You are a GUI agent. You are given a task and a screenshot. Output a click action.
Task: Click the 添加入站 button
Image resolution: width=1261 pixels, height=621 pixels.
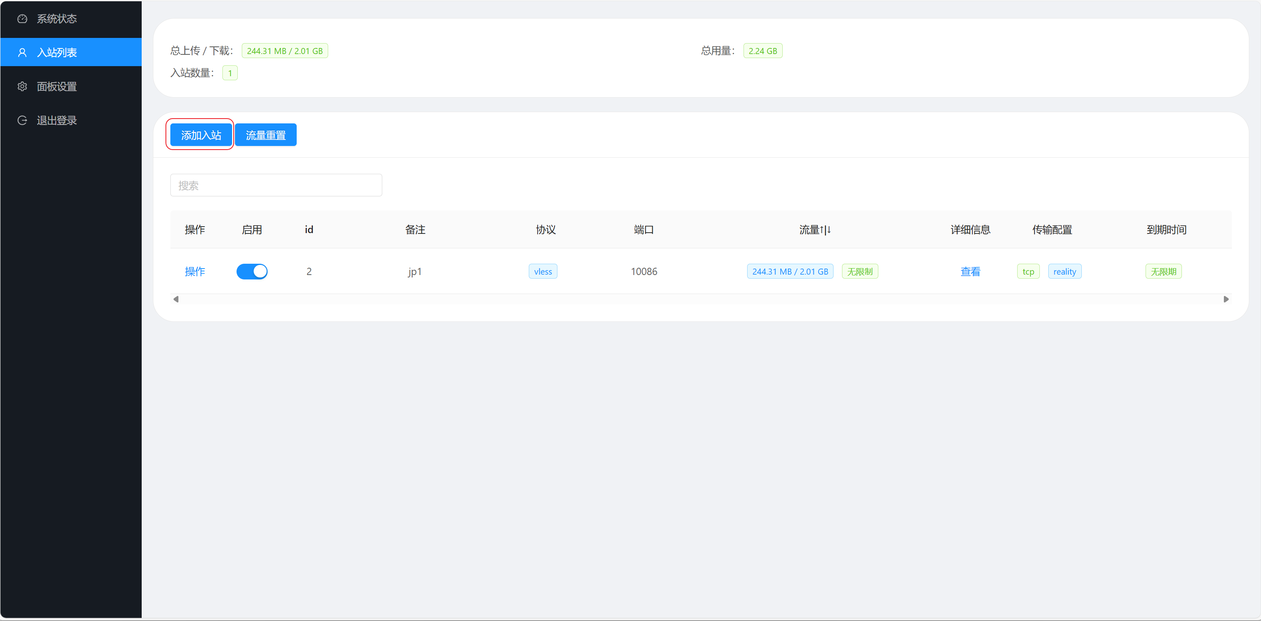[x=201, y=135]
